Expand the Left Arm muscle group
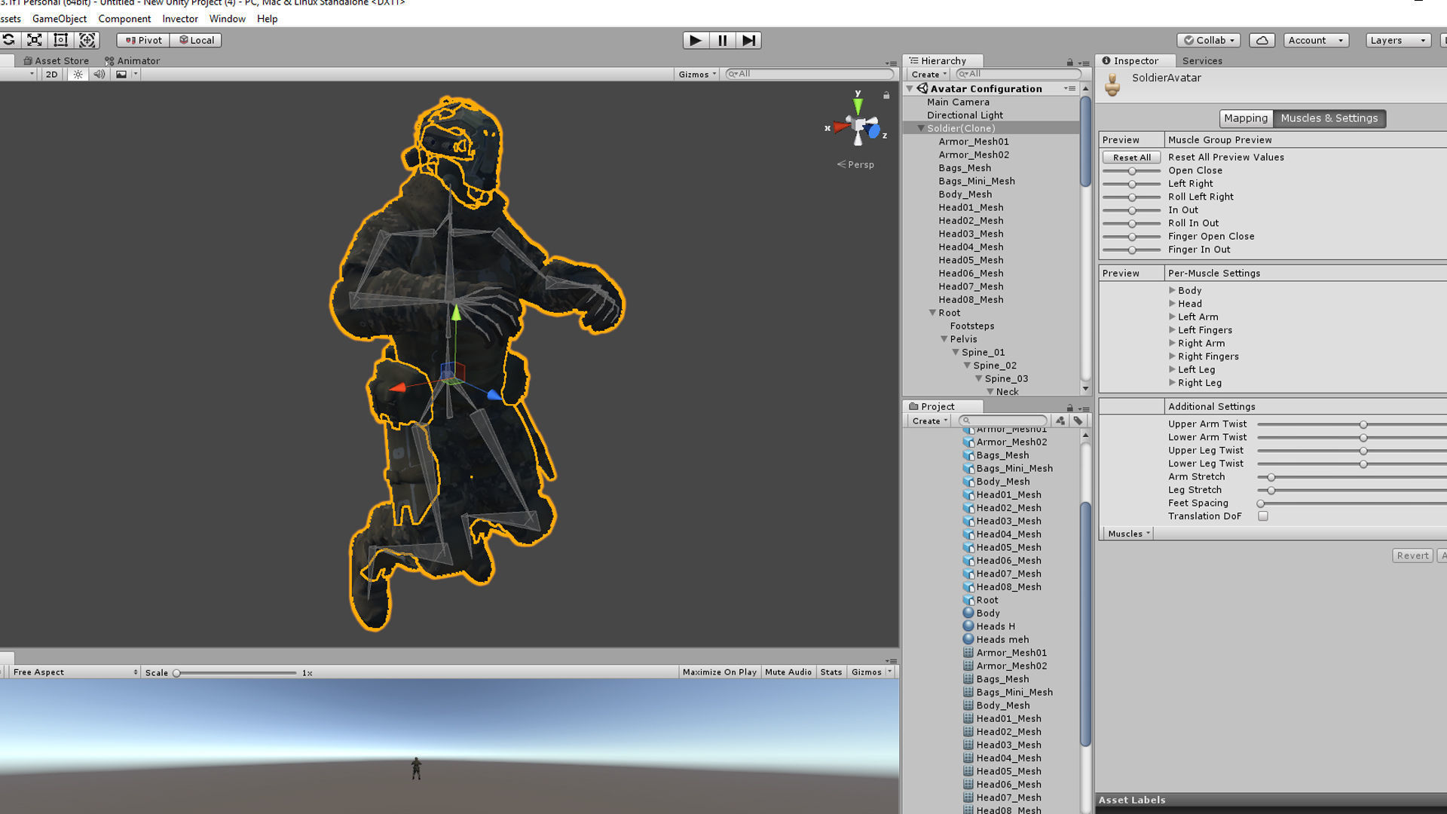The width and height of the screenshot is (1447, 814). [1173, 317]
